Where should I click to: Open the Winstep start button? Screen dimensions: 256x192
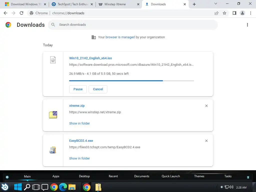pos(5,187)
